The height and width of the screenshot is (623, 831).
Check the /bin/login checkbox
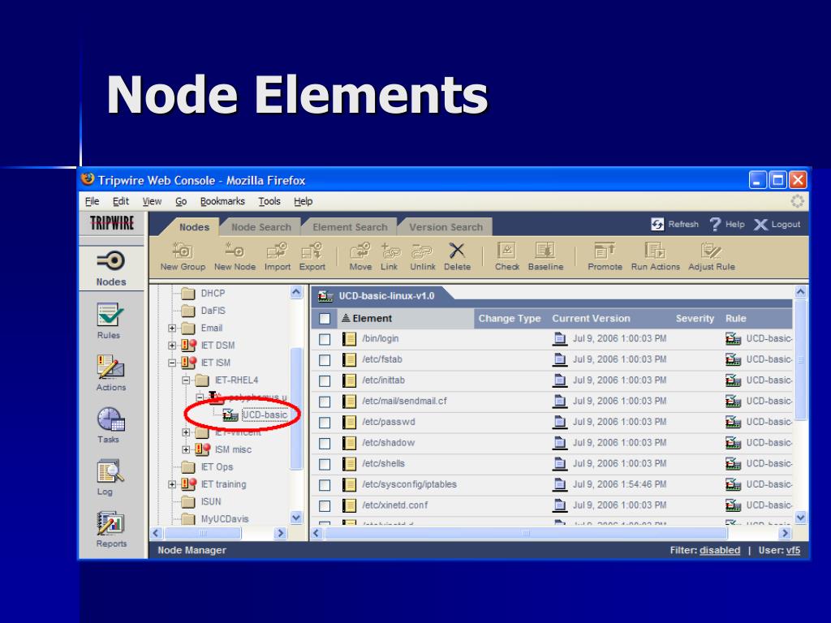325,339
